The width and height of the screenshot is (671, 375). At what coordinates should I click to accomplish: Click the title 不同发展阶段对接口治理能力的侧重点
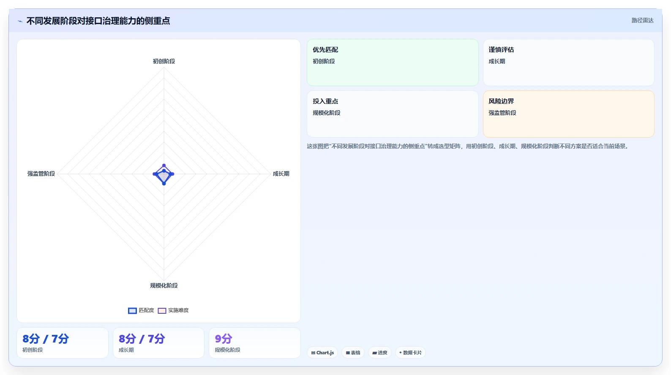[98, 21]
